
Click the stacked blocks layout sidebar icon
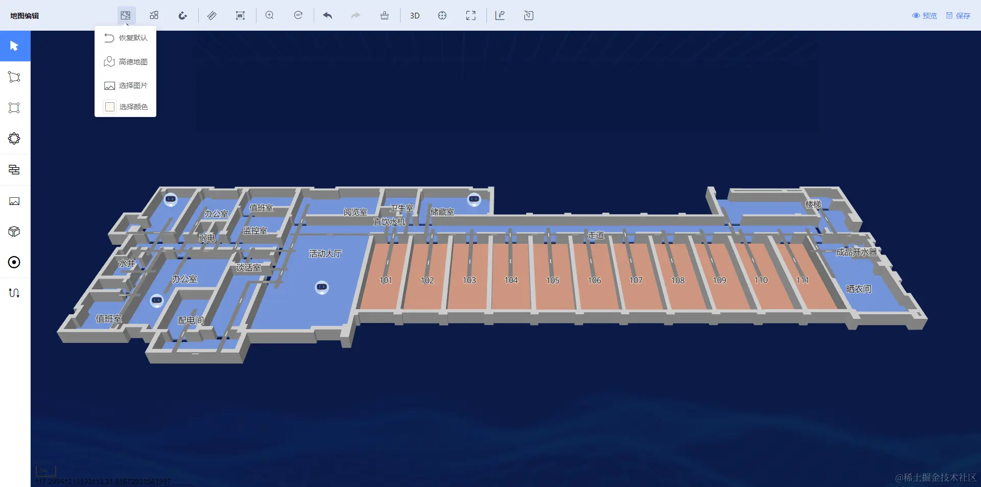[14, 170]
